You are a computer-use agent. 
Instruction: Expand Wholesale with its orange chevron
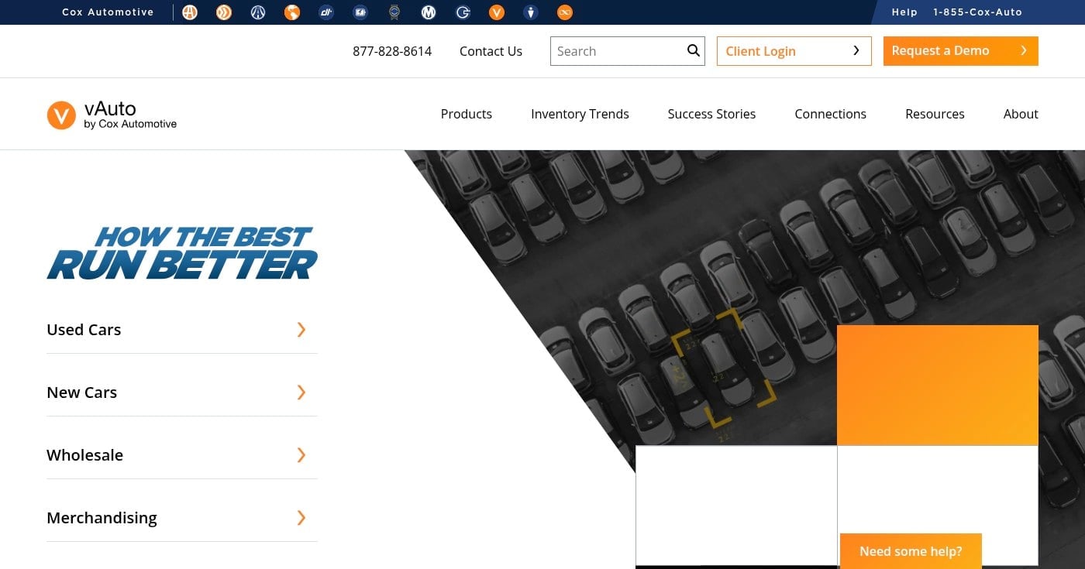click(301, 455)
